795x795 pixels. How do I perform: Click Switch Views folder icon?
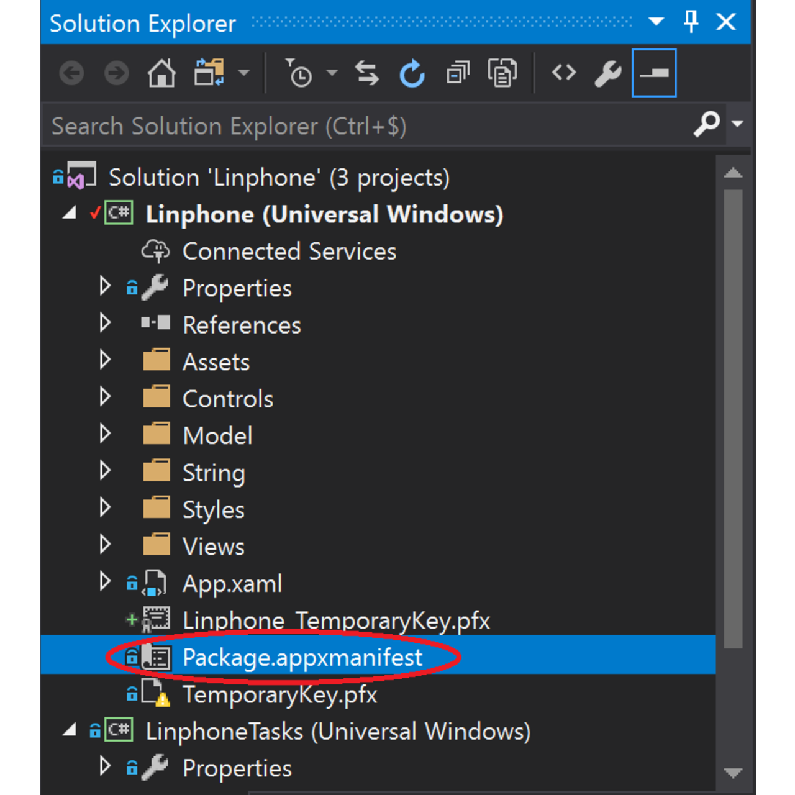(x=209, y=73)
